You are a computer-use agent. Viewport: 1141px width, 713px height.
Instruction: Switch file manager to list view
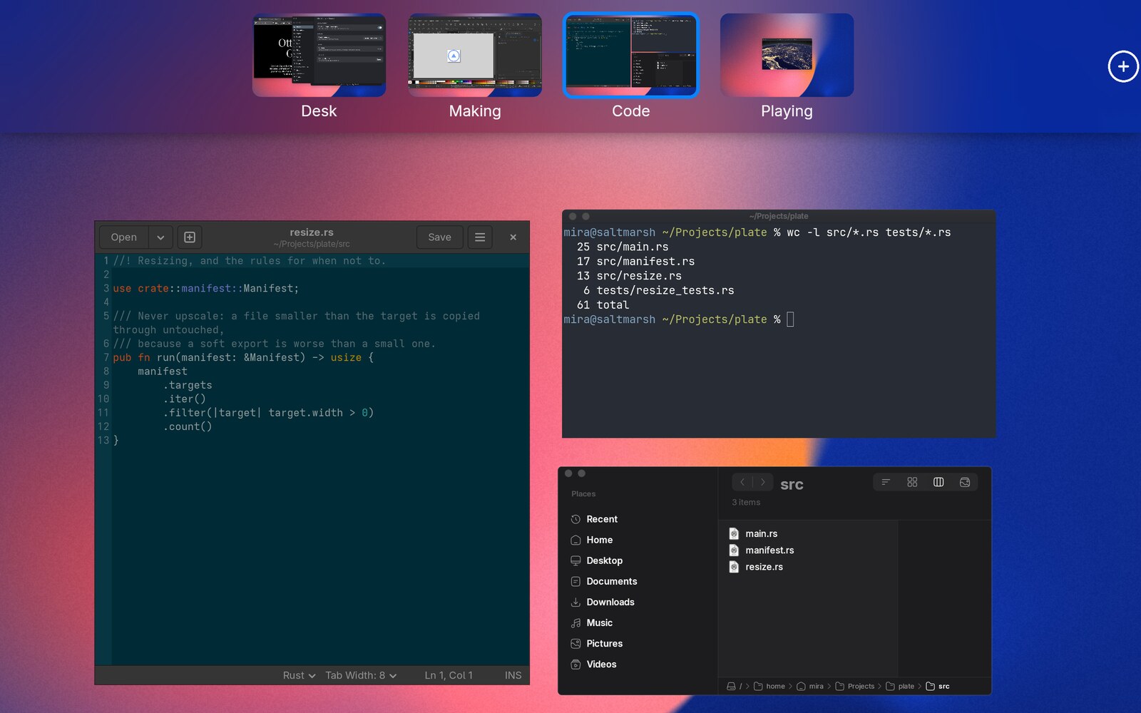(x=886, y=483)
